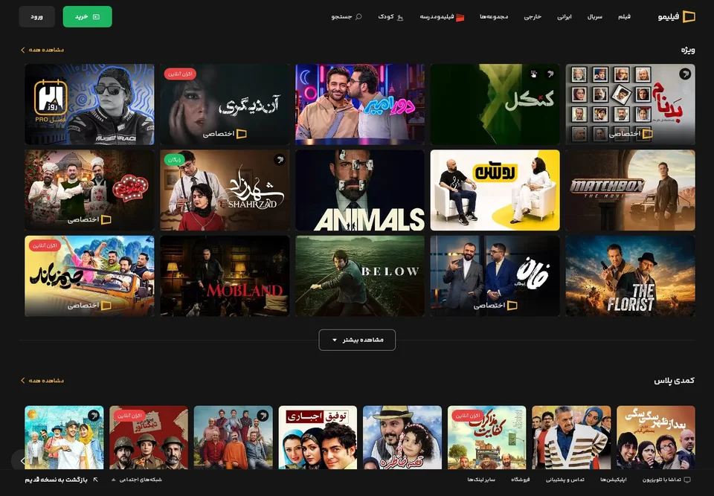Click the TV icon beside تماشا با تلویزیون
The width and height of the screenshot is (714, 496).
687,480
